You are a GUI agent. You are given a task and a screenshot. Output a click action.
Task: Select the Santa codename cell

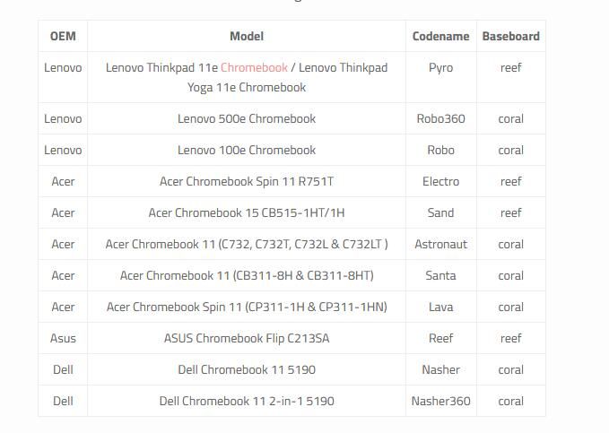tap(440, 275)
